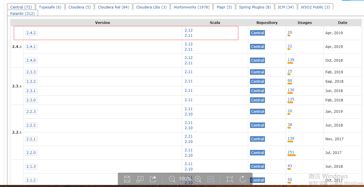Viewport: 364px width, 187px height.
Task: Select the Mapr (5) tab
Action: 224,7
